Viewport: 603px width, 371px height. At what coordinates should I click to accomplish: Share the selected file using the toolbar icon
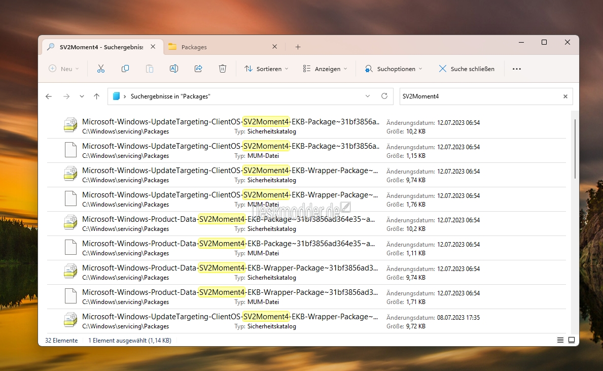[198, 69]
